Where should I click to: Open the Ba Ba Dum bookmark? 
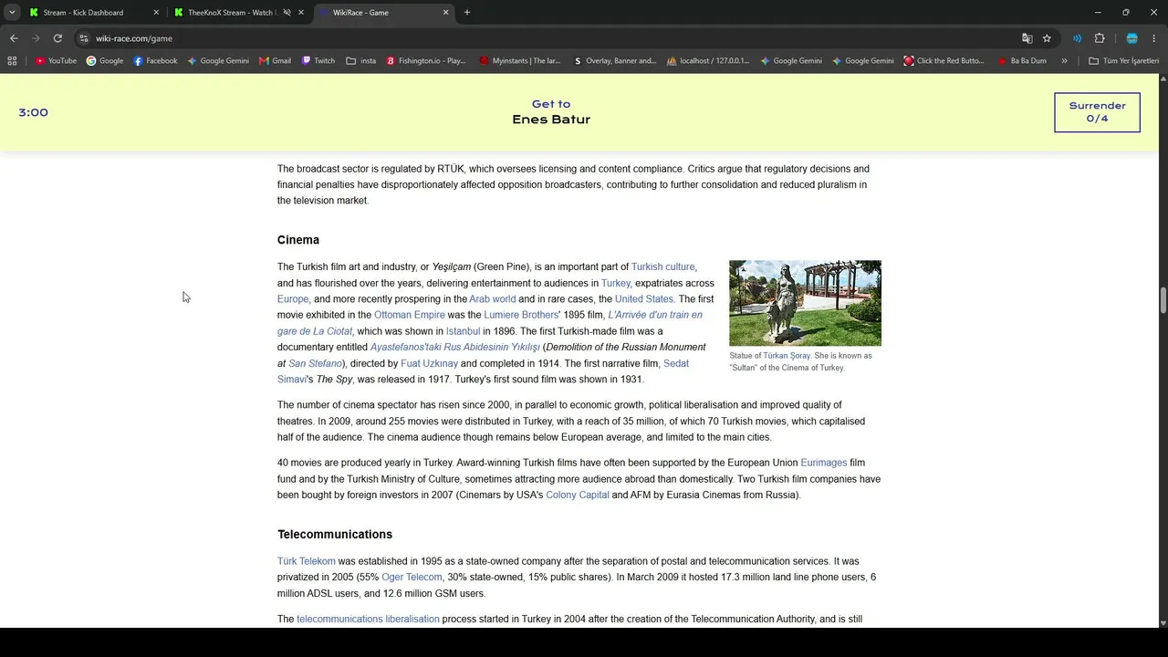(x=1022, y=61)
